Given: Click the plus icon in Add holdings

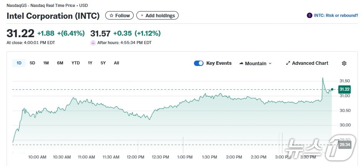Looking at the screenshot, I should click(142, 16).
